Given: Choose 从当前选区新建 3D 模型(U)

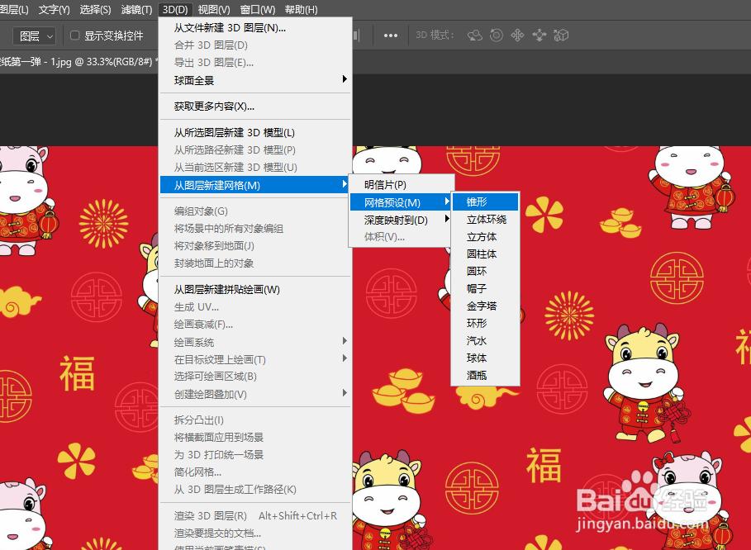Looking at the screenshot, I should coord(255,167).
